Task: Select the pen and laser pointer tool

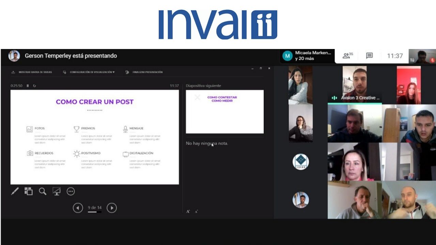Action: click(x=15, y=191)
